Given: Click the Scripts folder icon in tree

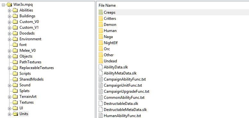Looking at the screenshot, I should click(15, 74).
